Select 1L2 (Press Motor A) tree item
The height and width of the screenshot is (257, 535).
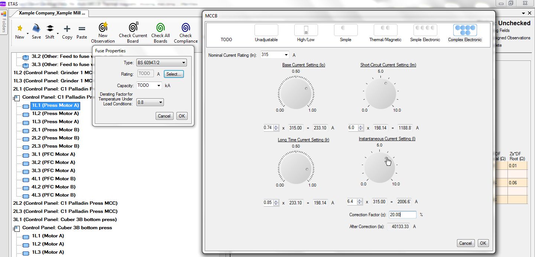coord(55,113)
